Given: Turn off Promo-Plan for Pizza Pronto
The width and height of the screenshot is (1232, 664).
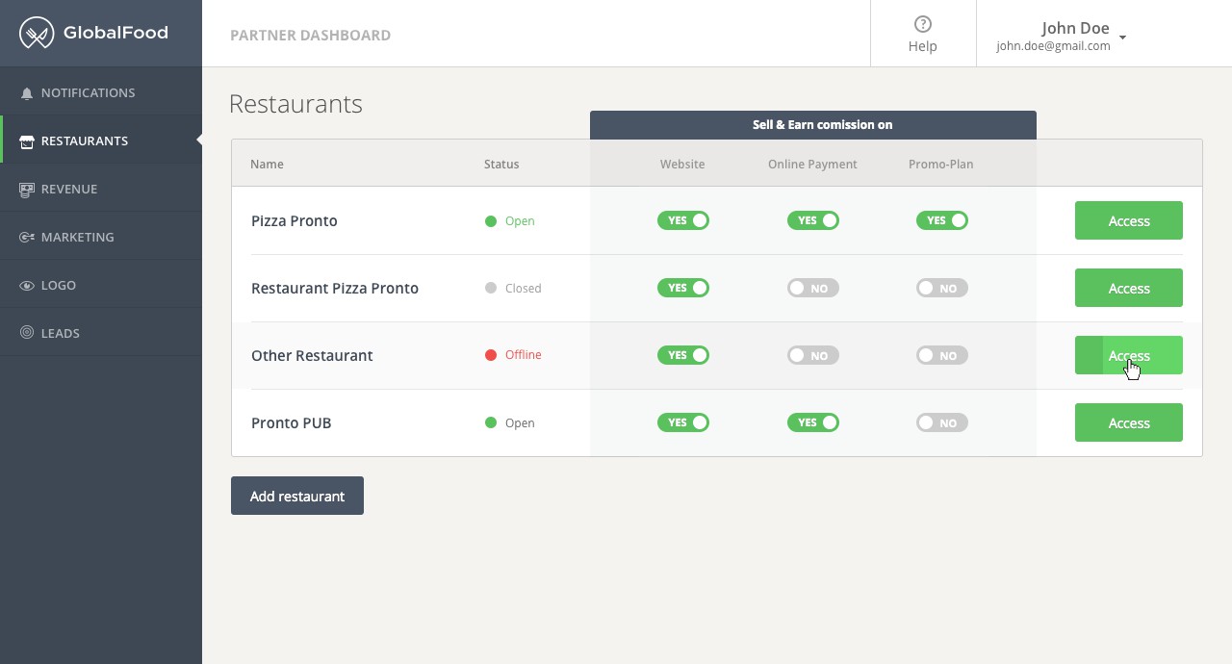Looking at the screenshot, I should click(942, 220).
